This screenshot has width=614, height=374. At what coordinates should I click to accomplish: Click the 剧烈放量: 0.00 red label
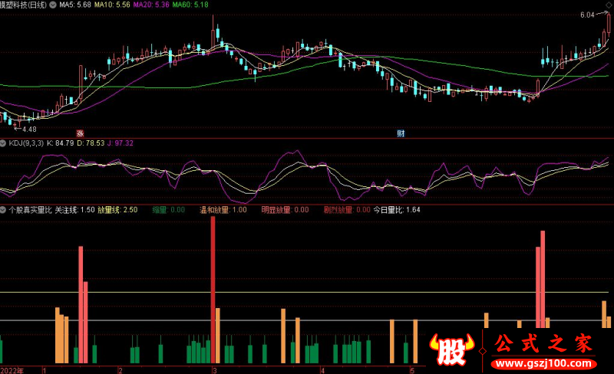coord(347,210)
